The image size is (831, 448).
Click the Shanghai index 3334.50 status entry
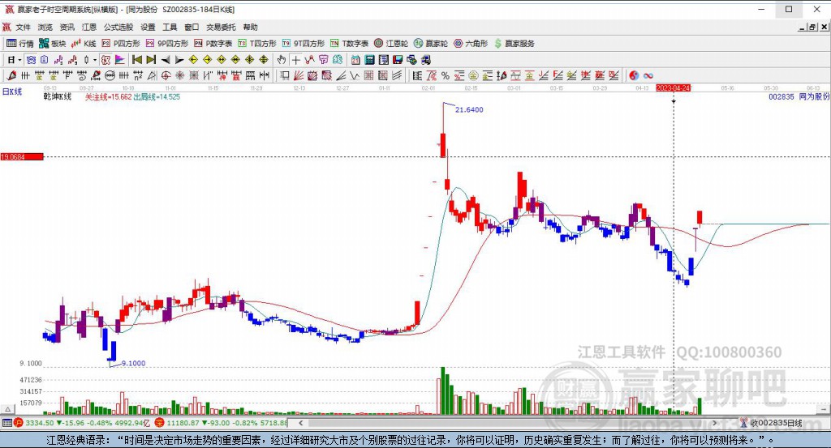[x=82, y=423]
